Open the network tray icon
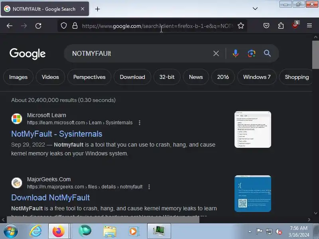Image resolution: width=319 pixels, height=239 pixels. pyautogui.click(x=269, y=231)
